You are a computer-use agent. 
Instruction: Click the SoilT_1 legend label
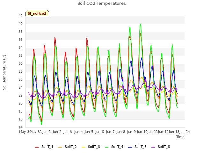47,147
